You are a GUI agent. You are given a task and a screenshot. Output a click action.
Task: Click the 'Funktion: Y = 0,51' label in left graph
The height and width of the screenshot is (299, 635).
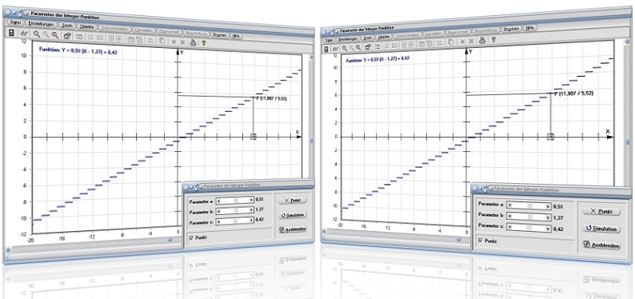[78, 50]
